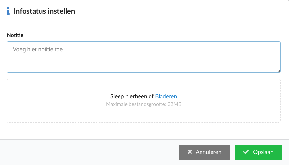Click empty footer area left of Annuleren
Screen dimensions: 289x165
[x=88, y=152]
